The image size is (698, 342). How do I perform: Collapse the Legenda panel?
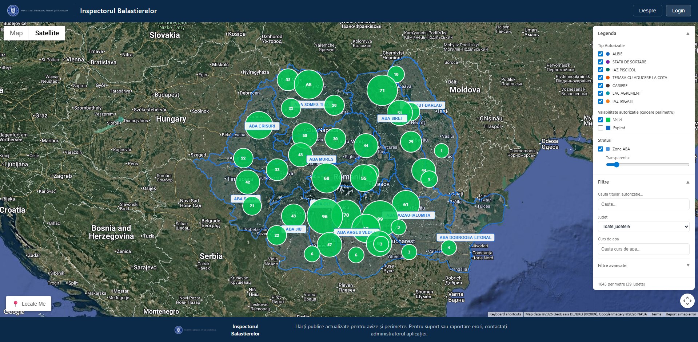click(687, 34)
